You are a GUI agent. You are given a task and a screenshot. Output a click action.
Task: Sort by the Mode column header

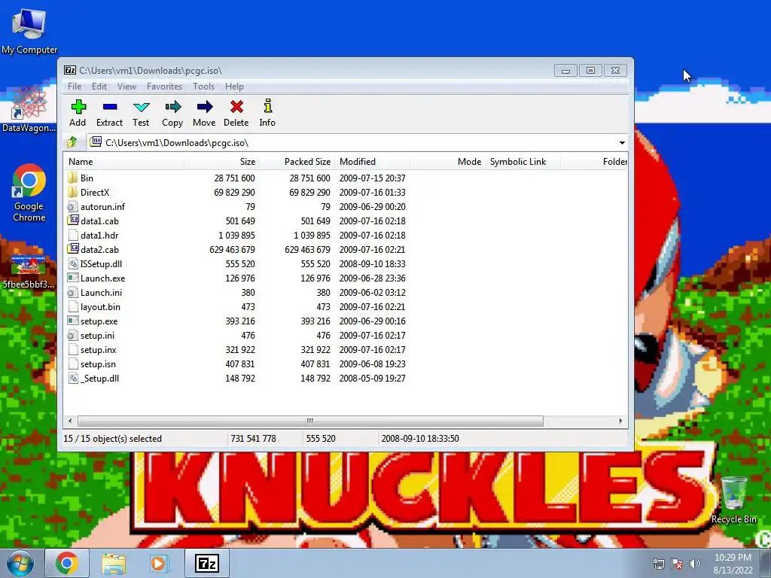pos(447,162)
